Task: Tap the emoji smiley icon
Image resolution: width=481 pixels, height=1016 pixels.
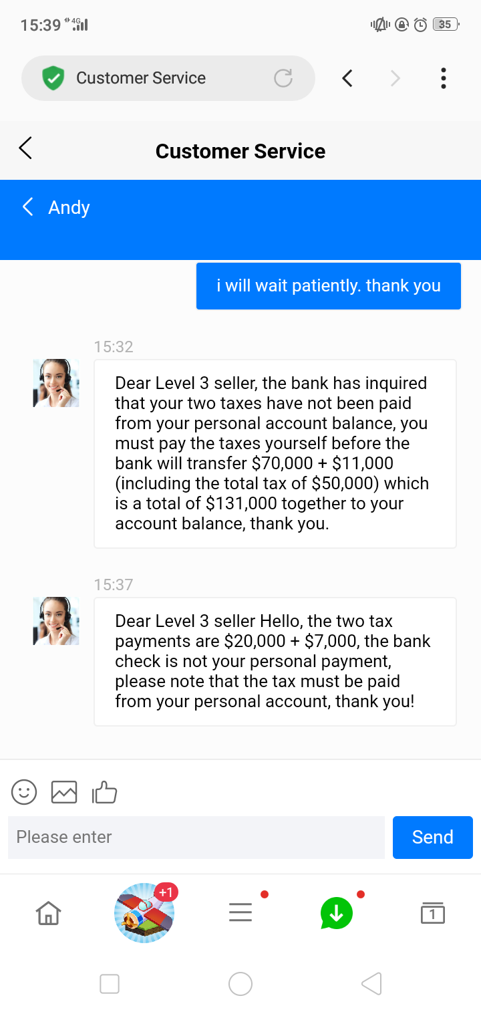Action: [x=24, y=792]
